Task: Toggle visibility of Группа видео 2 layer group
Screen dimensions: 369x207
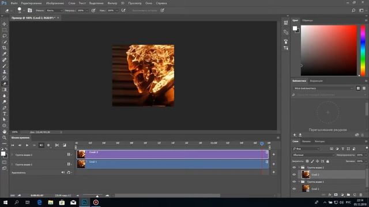Action: pyautogui.click(x=294, y=167)
